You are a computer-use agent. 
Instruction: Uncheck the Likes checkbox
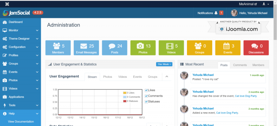point(146,90)
